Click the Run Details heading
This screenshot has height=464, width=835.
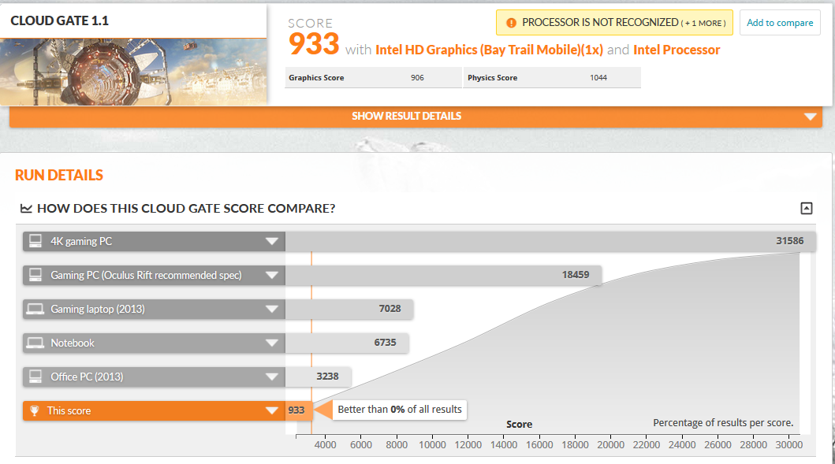(59, 175)
